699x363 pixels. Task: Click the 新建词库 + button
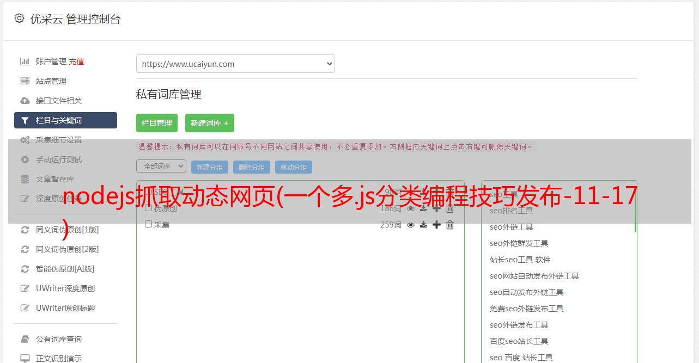[x=210, y=123]
